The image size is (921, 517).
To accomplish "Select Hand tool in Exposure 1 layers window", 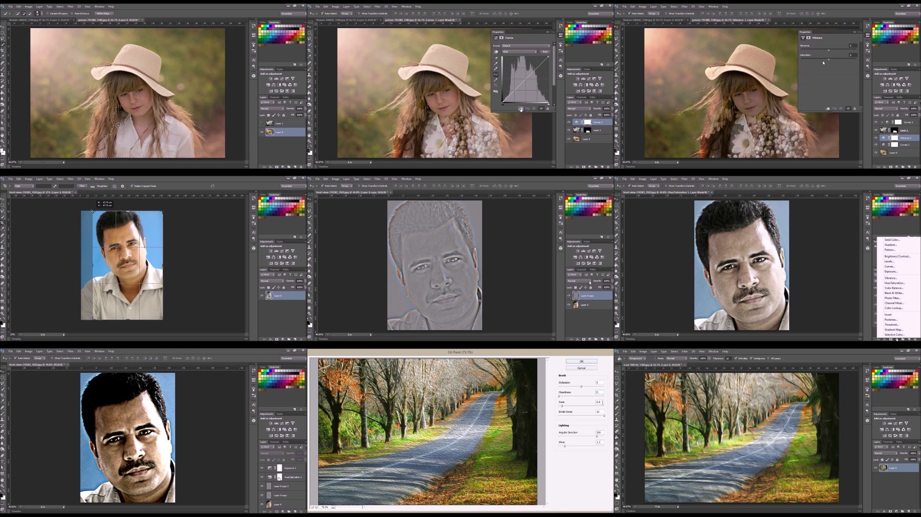I will (x=3, y=480).
